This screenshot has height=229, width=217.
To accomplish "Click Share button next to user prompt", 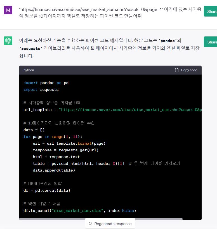I will click(211, 11).
